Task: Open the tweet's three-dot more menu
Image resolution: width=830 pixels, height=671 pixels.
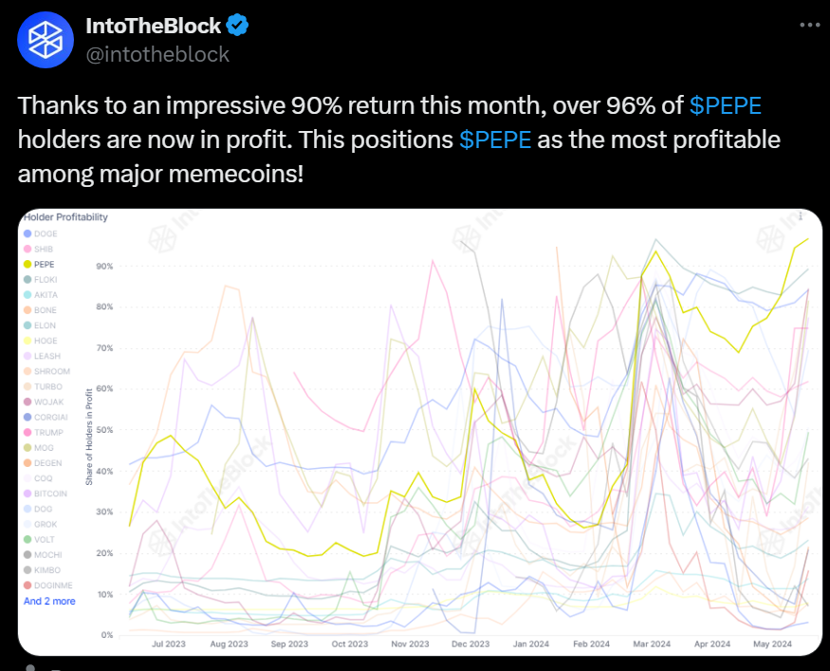Action: pos(805,26)
